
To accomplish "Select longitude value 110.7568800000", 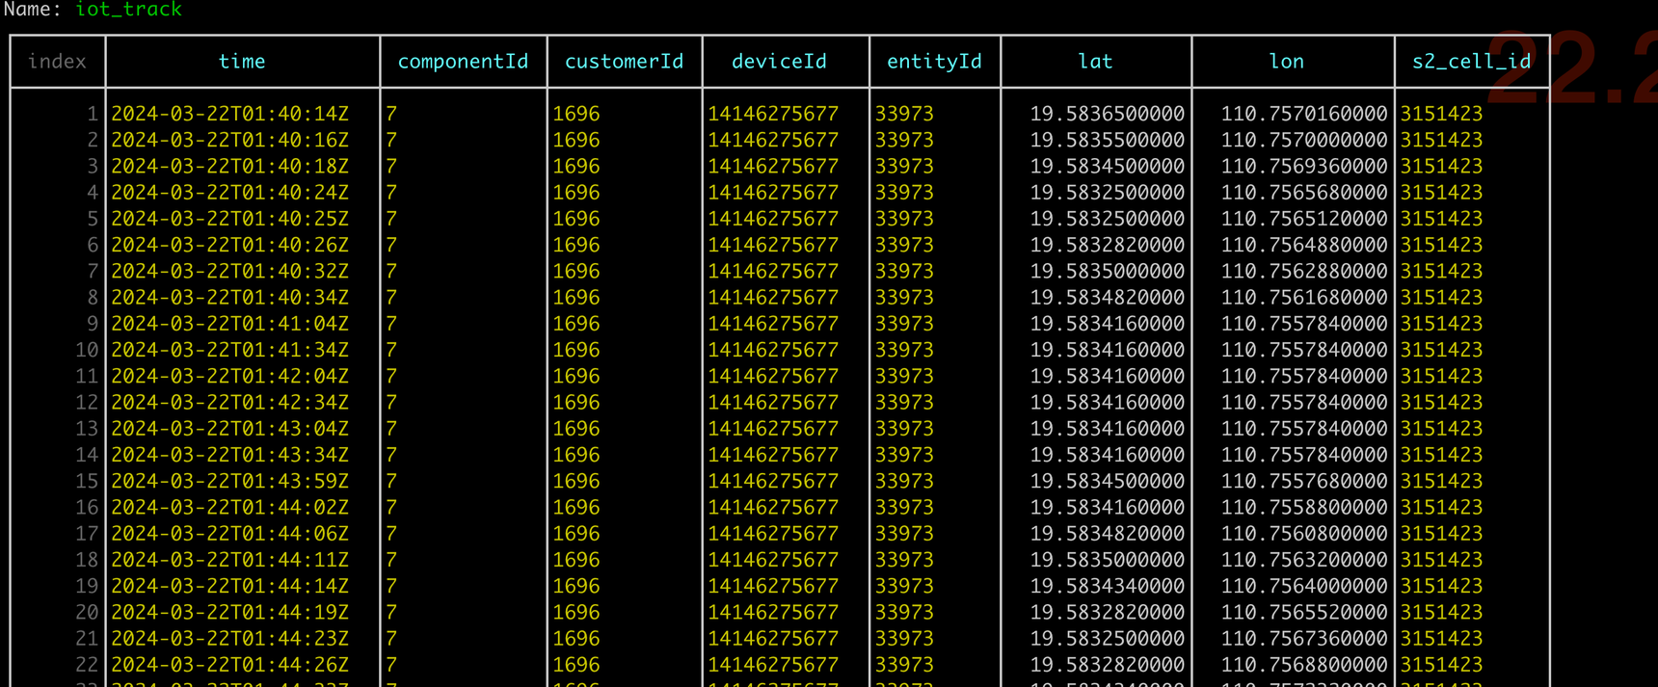I will 1304,665.
